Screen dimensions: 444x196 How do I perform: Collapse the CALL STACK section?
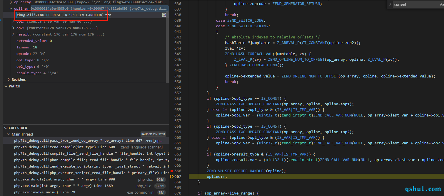pyautogui.click(x=6, y=128)
